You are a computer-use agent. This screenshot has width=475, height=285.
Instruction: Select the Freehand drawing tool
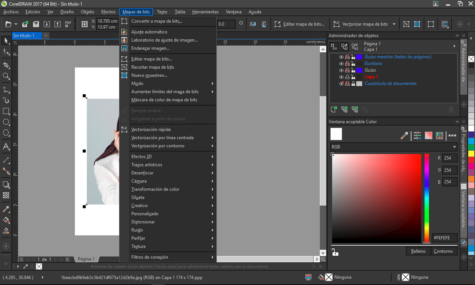pyautogui.click(x=6, y=89)
